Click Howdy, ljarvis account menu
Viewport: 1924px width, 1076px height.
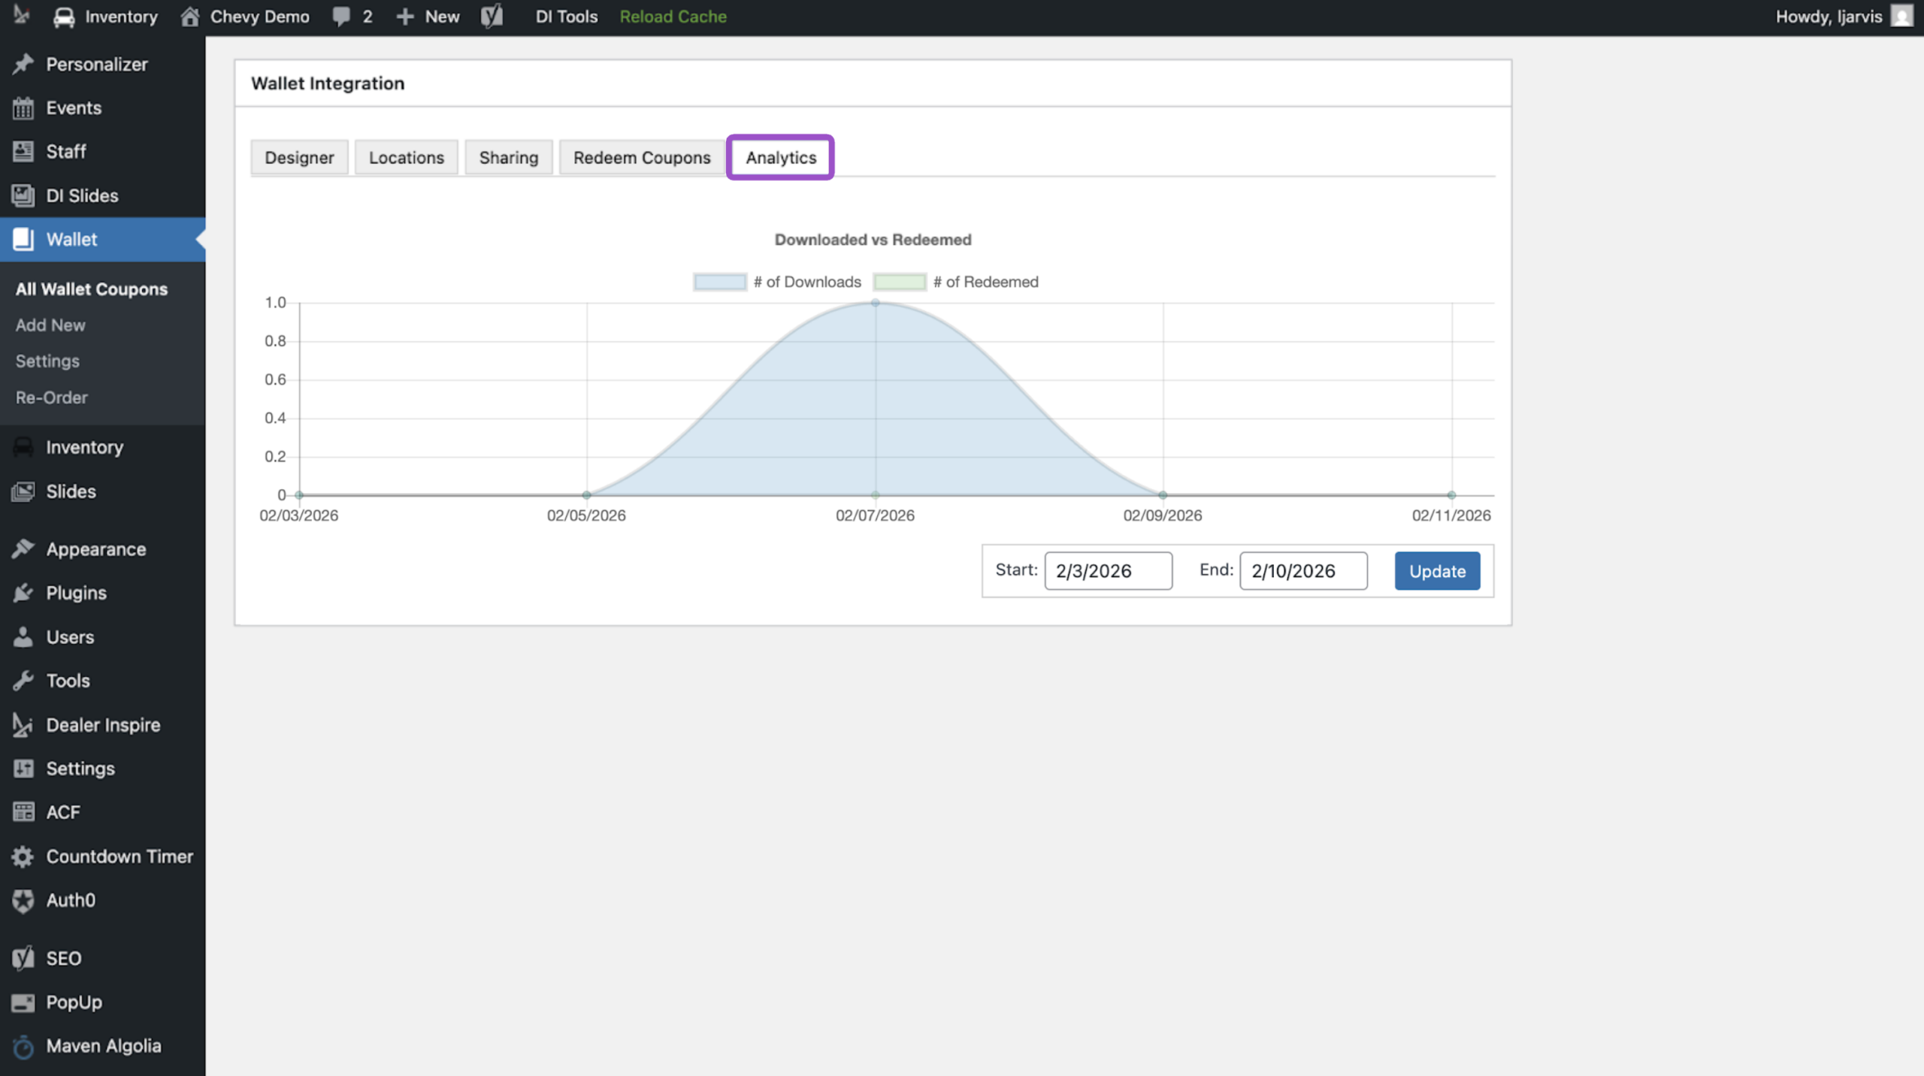(1844, 17)
